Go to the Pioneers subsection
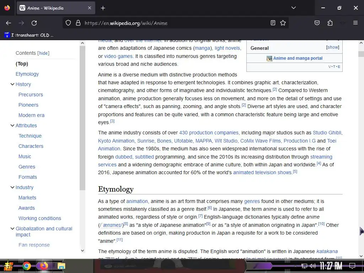 point(28,105)
